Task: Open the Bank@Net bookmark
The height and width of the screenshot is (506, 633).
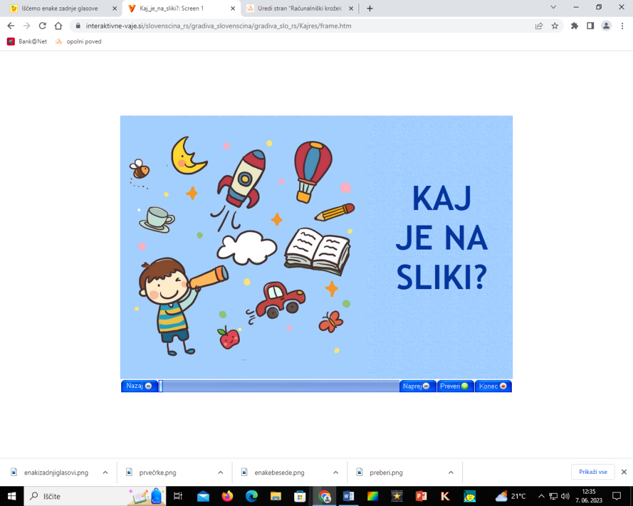Action: pyautogui.click(x=27, y=41)
